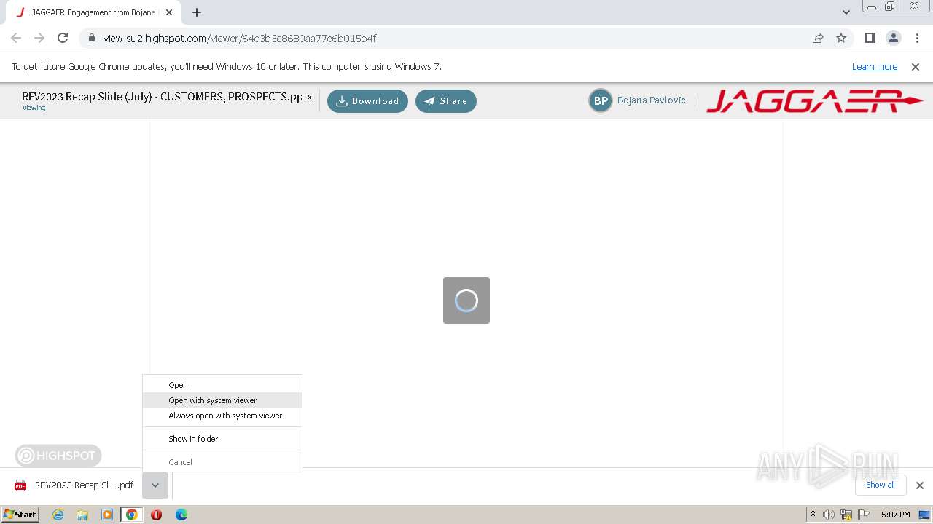
Task: Click the presentation file title
Action: [x=167, y=96]
